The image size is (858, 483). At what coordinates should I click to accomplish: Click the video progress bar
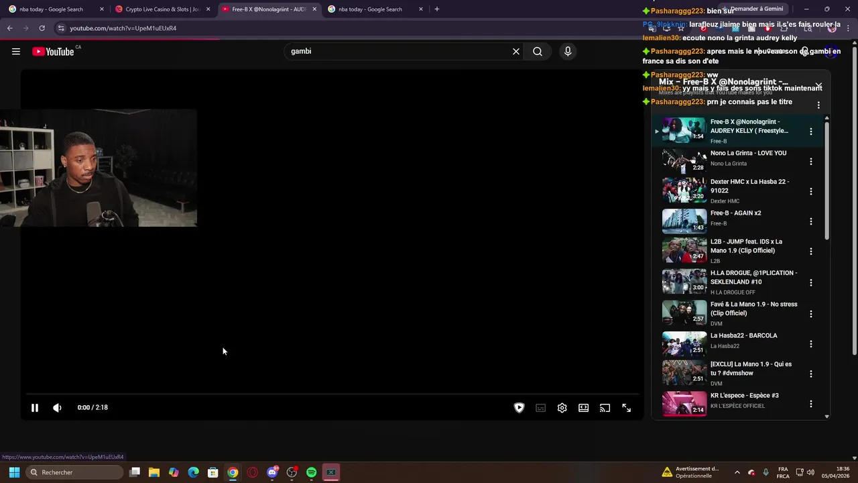(332, 394)
